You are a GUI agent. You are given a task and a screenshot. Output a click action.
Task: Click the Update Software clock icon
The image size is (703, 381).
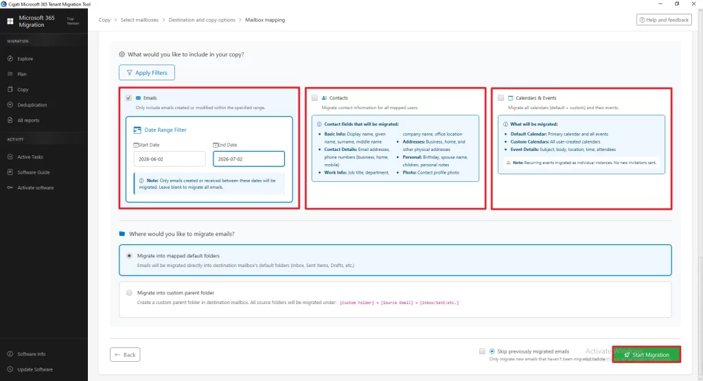[10, 369]
